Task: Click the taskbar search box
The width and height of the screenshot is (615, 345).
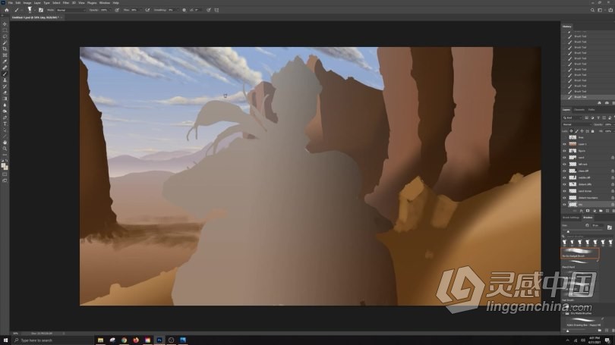Action: pos(52,340)
